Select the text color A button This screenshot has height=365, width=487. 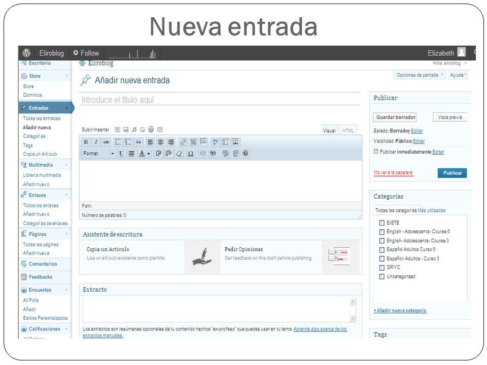pos(142,153)
